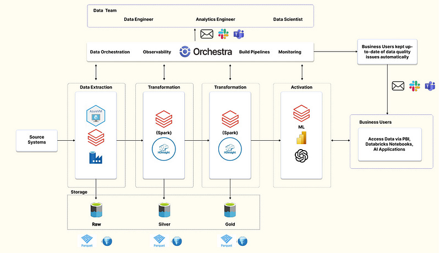
Task: Click the OpenAI logo in Activation
Action: tap(301, 156)
